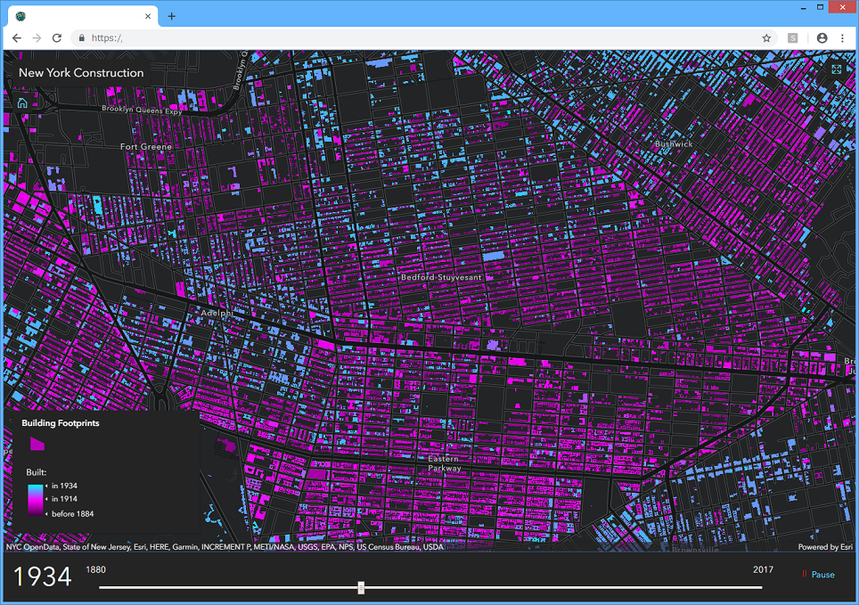Click the Building Footprints legend symbol

(37, 443)
